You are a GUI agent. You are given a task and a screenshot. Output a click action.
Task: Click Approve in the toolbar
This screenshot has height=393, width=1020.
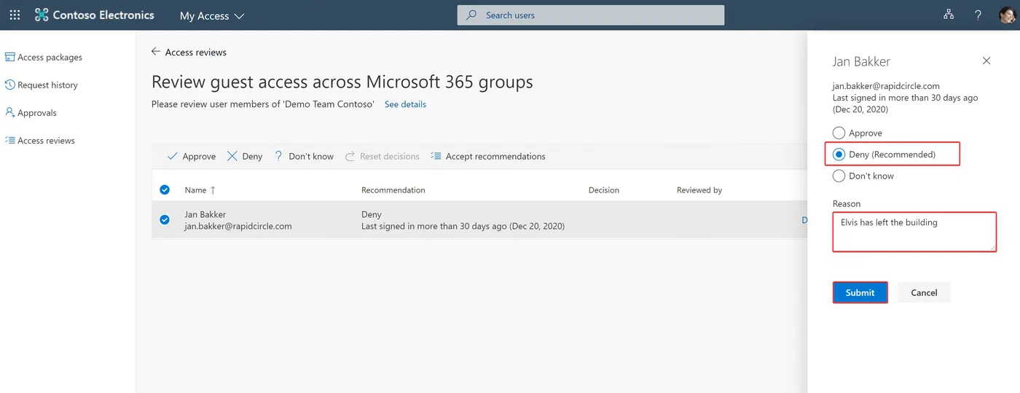pos(192,156)
